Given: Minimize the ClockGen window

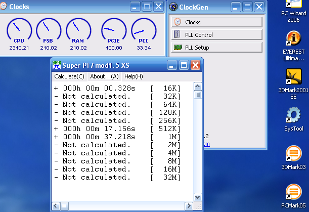Looking at the screenshot, I should click(236, 7).
